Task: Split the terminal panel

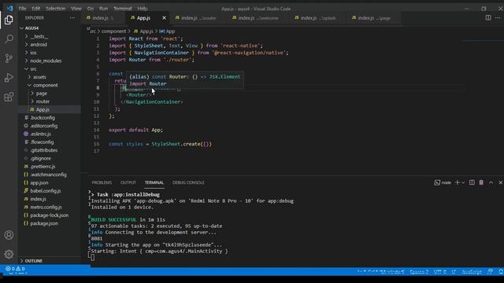Action: click(x=472, y=182)
